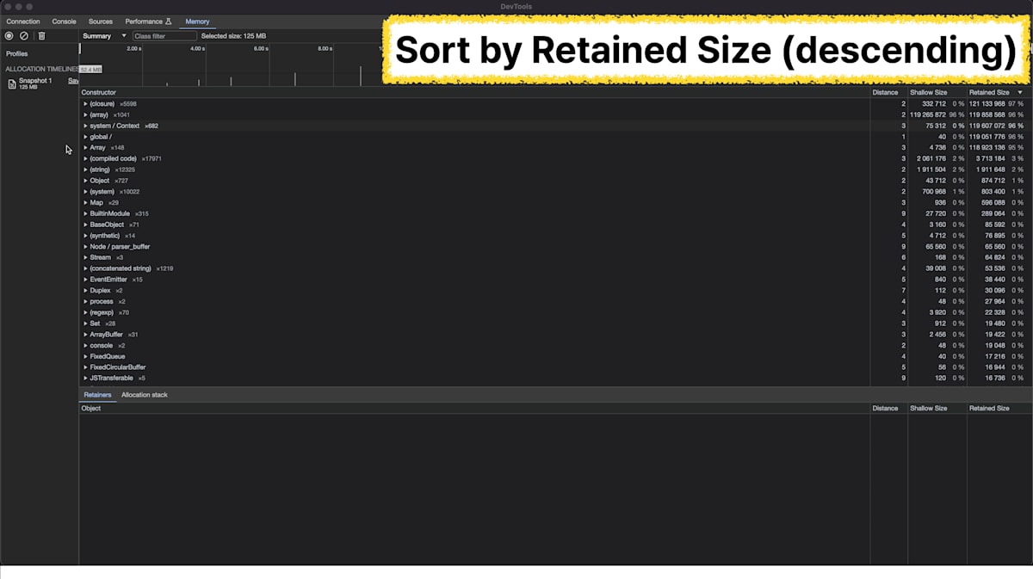Open the Retainers tab

[97, 395]
